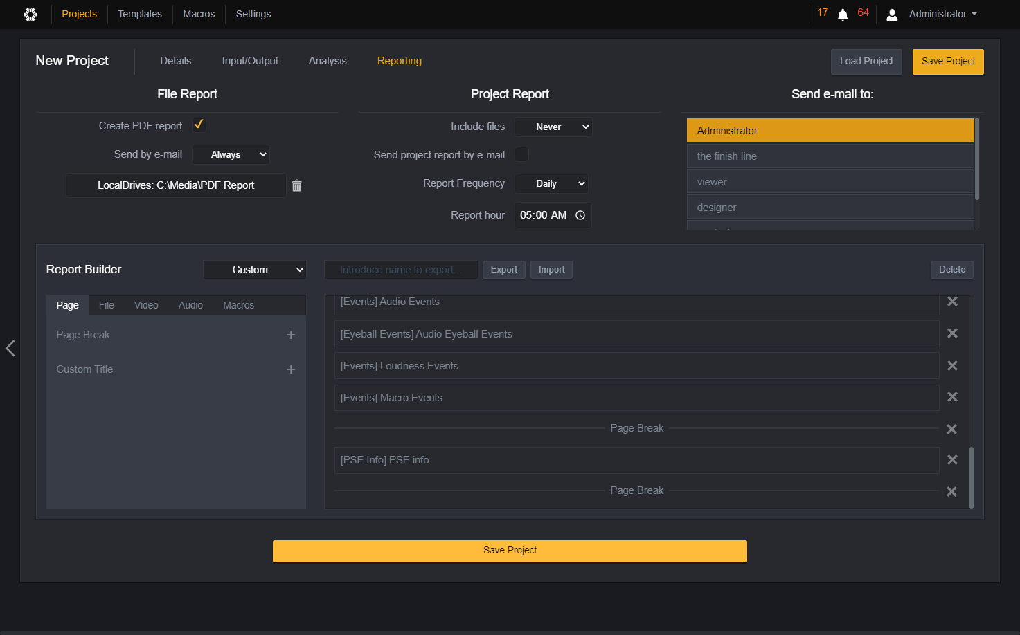This screenshot has height=635, width=1020.
Task: Select the Video tab in Report Builder
Action: point(146,305)
